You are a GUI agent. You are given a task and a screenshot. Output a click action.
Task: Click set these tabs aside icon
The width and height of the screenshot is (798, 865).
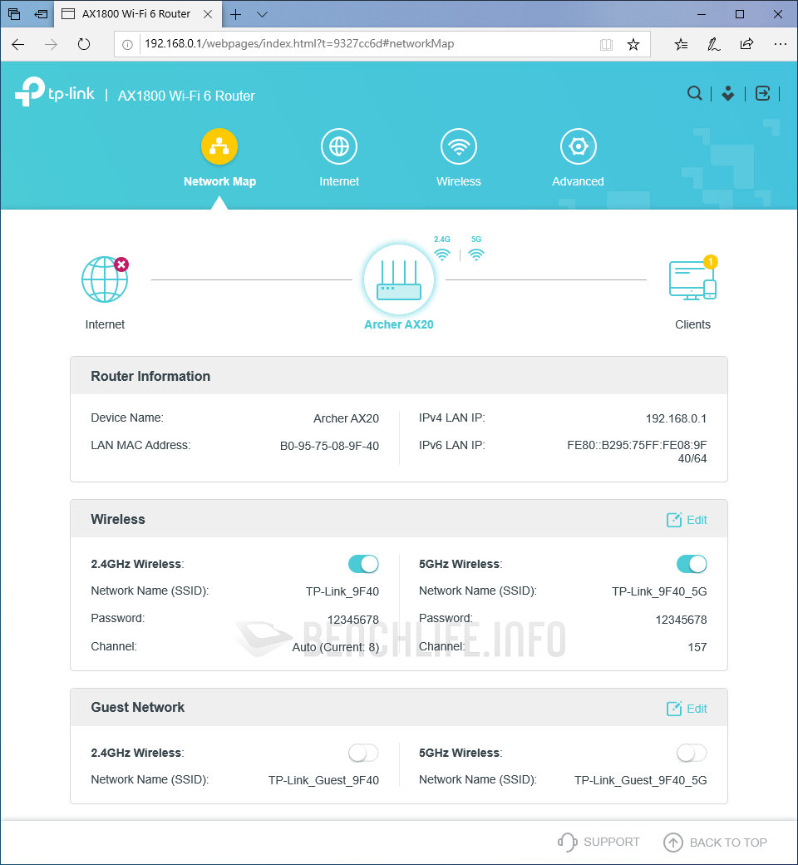(x=41, y=14)
